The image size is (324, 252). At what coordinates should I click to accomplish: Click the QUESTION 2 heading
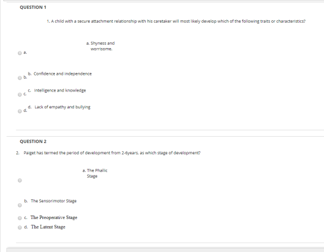pos(33,141)
